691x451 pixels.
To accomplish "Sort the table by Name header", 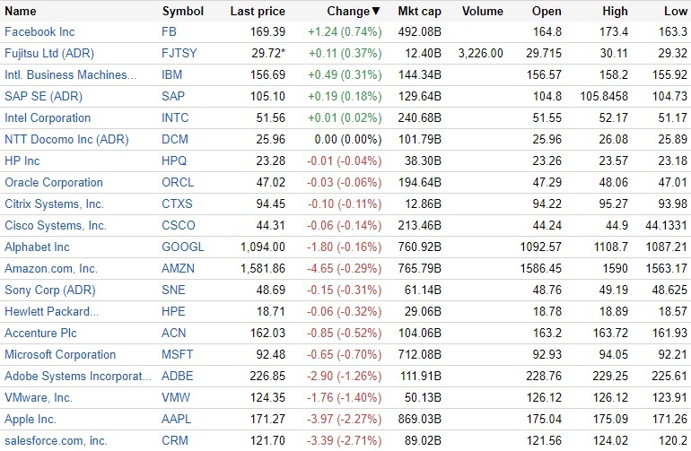I will point(21,12).
